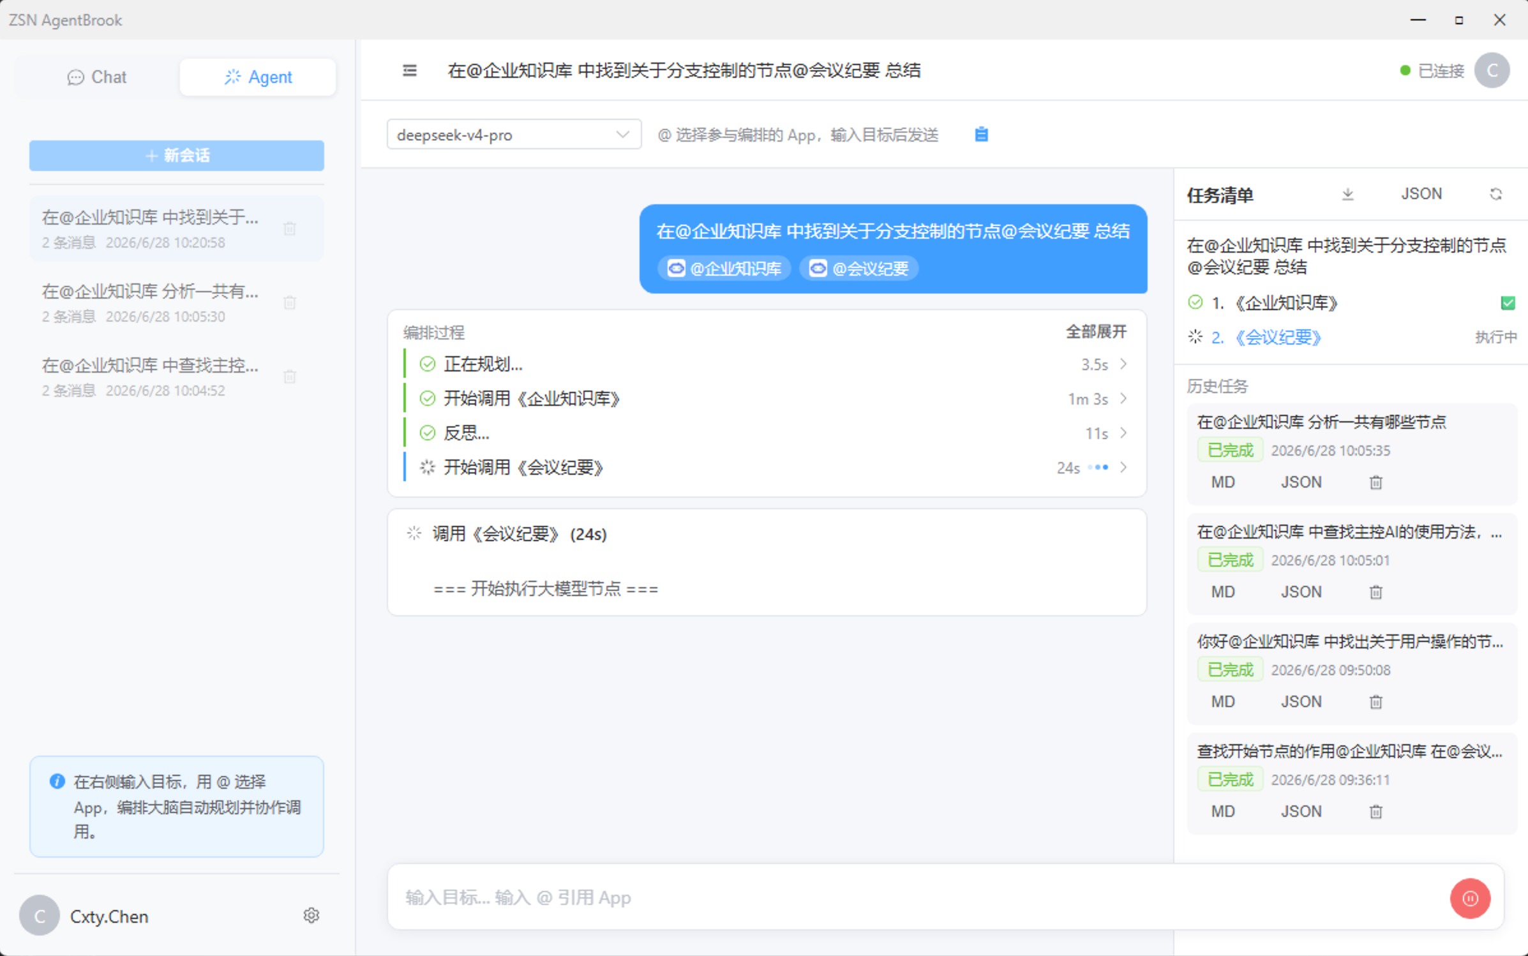
Task: Expand the 开始调用《企业知识库》 step
Action: coord(1123,398)
